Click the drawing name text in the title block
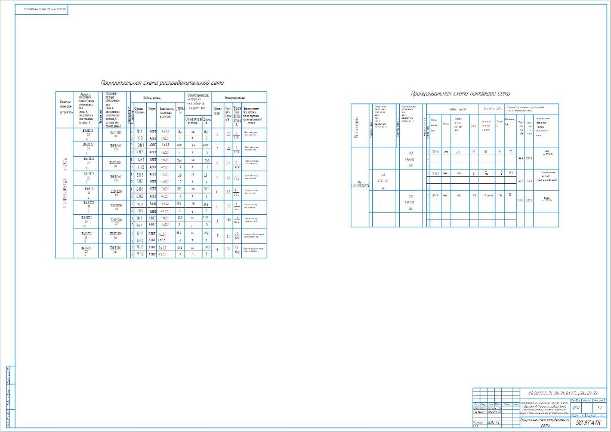The width and height of the screenshot is (611, 432). pyautogui.click(x=545, y=423)
